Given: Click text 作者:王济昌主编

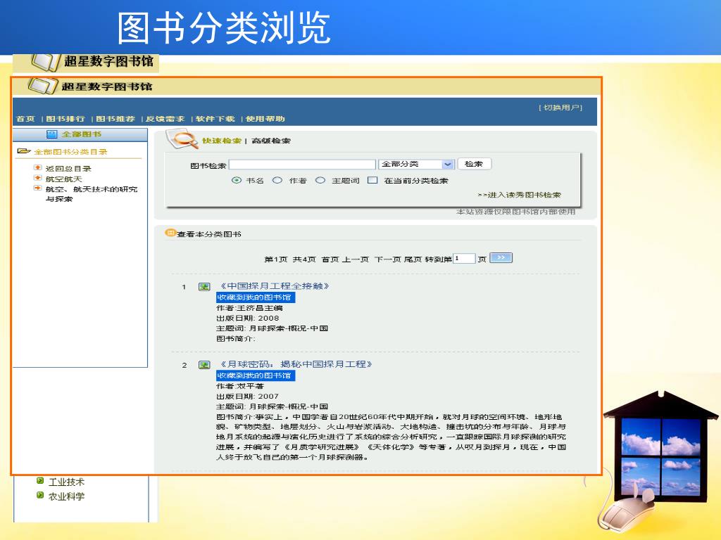Looking at the screenshot, I should coord(249,308).
